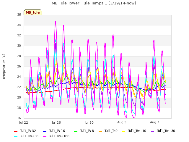Click the Tul1_Ts-32 legend label
Viewport: 189px width, 142px height.
point(28,131)
